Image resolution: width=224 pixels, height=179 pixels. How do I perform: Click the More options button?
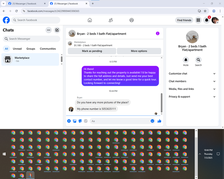click(139, 51)
